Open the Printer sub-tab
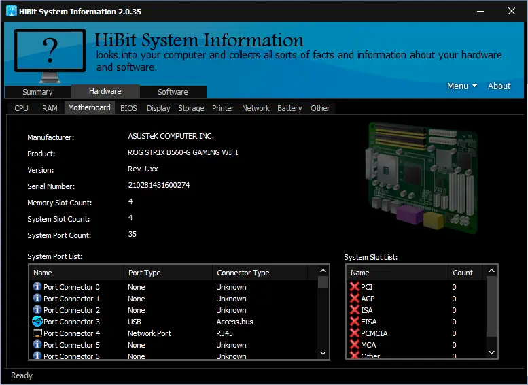Screen dimensions: 528x385 [x=223, y=108]
